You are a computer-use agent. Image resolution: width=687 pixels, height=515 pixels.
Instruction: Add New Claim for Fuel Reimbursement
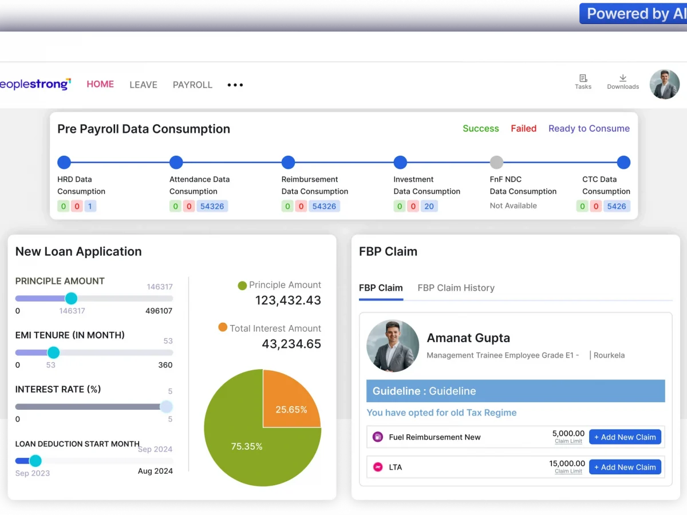pyautogui.click(x=625, y=437)
